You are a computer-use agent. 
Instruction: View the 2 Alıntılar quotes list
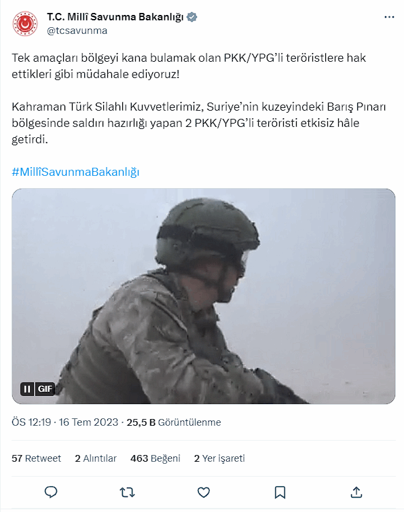96,458
